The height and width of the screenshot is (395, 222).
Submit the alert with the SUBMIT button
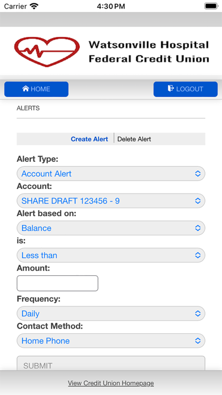pos(111,363)
